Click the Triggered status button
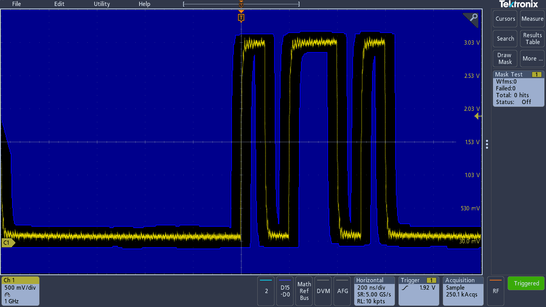The height and width of the screenshot is (307, 546). [x=526, y=283]
